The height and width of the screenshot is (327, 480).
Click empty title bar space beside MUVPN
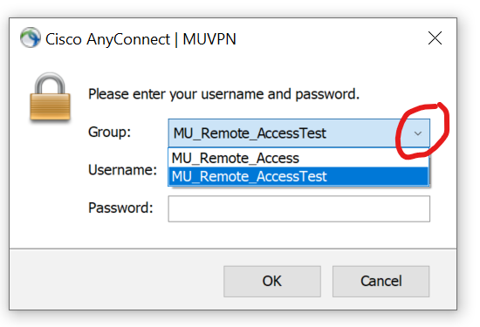coord(331,39)
